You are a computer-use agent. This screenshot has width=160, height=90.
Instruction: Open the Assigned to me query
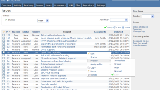coord(141,41)
